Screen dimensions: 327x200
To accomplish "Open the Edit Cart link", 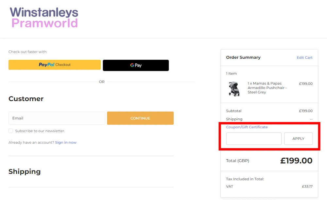I will pyautogui.click(x=304, y=57).
